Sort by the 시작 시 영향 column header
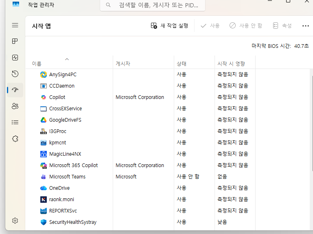Image resolution: width=313 pixels, height=234 pixels. click(235, 62)
